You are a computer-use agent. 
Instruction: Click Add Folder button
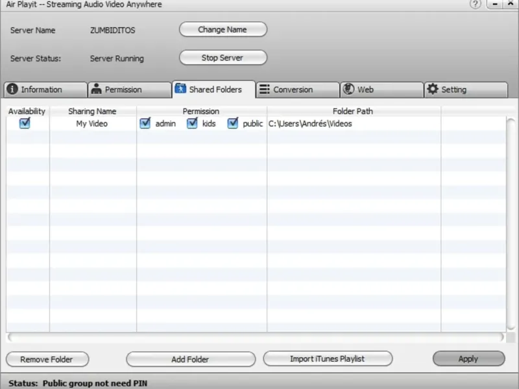(x=191, y=359)
